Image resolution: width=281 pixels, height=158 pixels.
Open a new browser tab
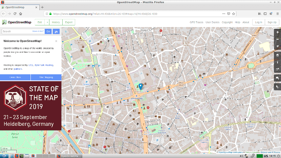pos(42,7)
